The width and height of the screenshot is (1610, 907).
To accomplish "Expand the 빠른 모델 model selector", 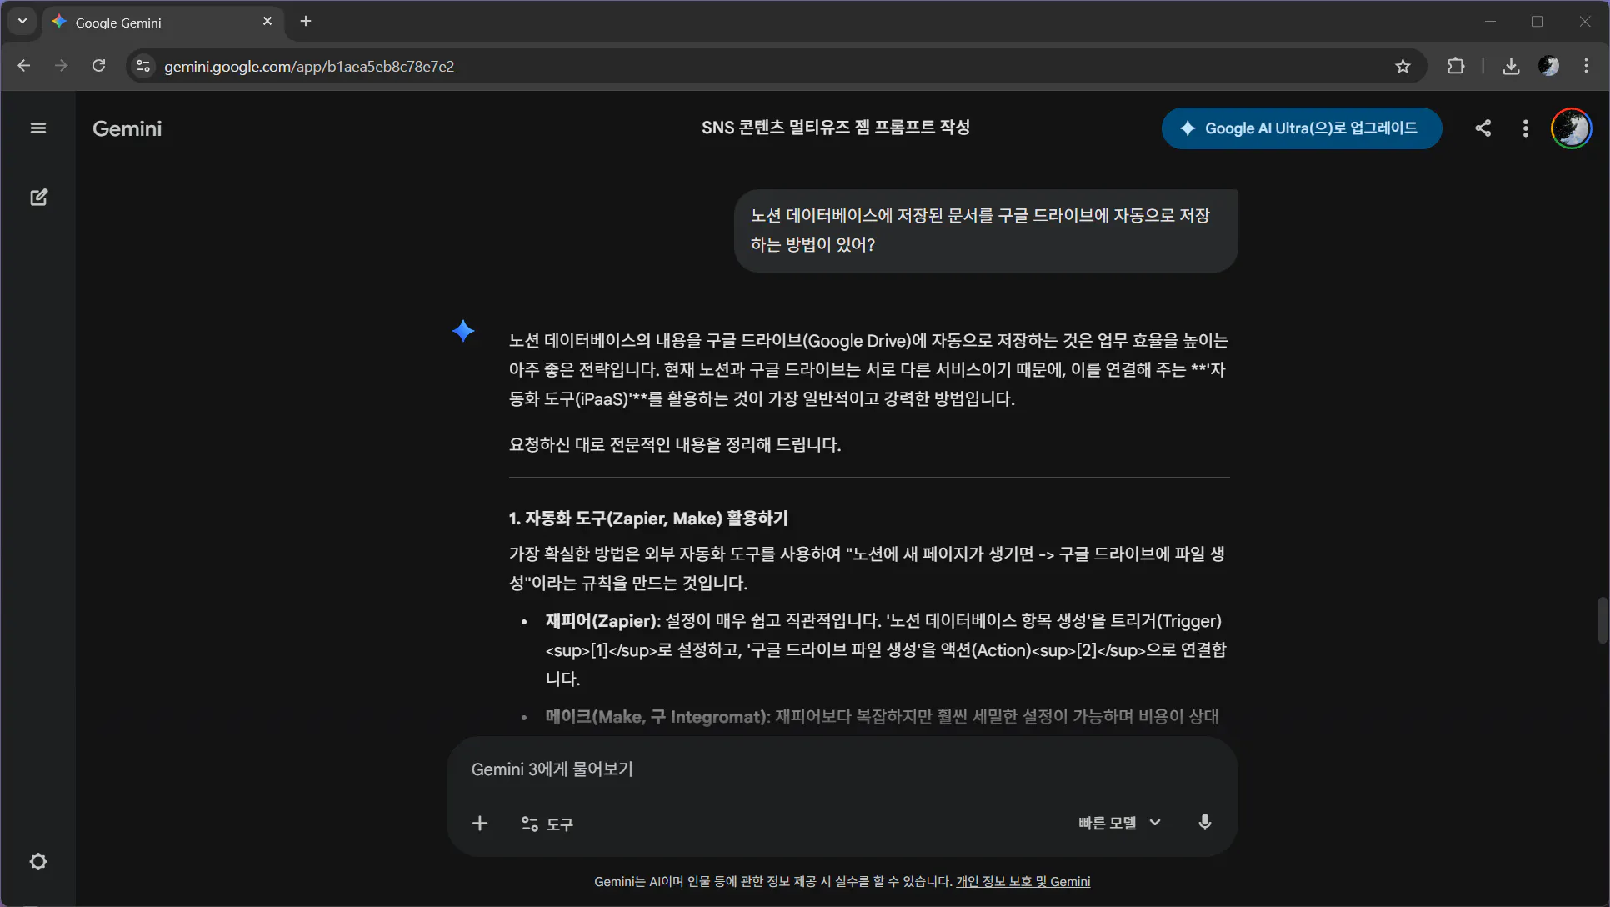I will tap(1119, 823).
